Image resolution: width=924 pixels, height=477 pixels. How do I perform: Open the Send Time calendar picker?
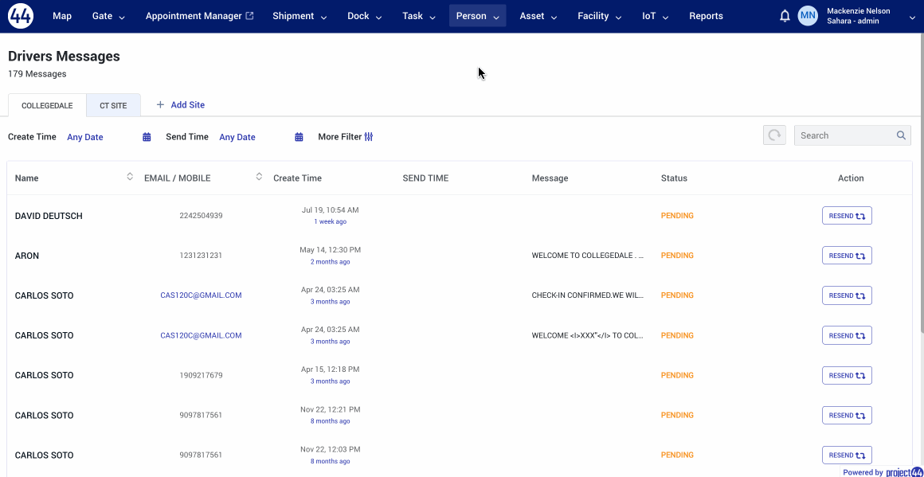click(299, 137)
